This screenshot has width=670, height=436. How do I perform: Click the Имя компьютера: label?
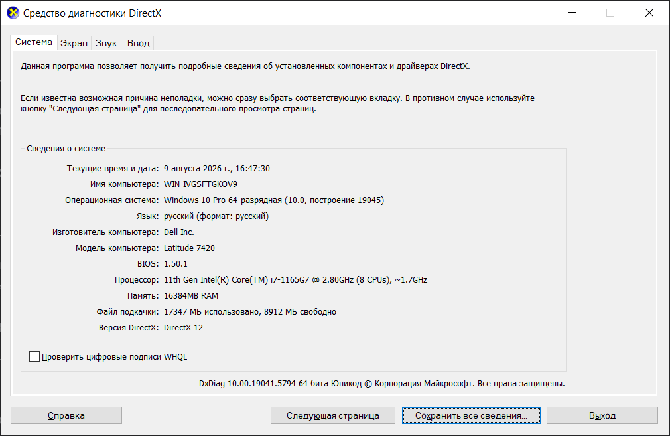[124, 184]
